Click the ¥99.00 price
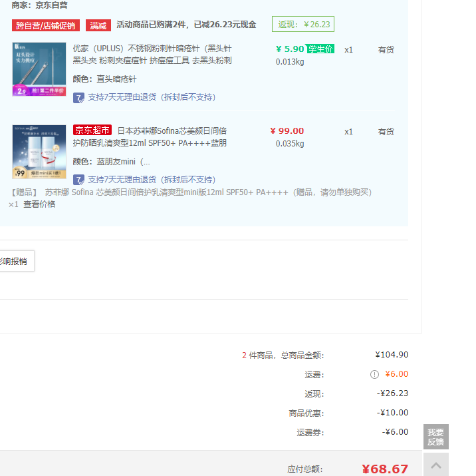Screen dimensions: 476x476 (x=287, y=131)
